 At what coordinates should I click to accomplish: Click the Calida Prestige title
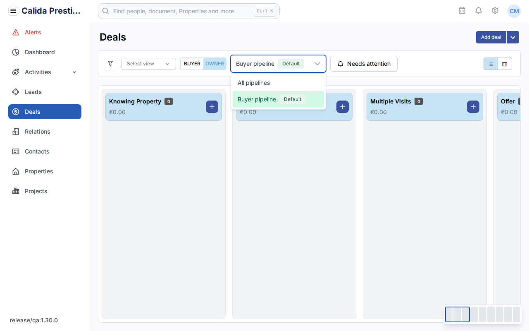(x=51, y=11)
